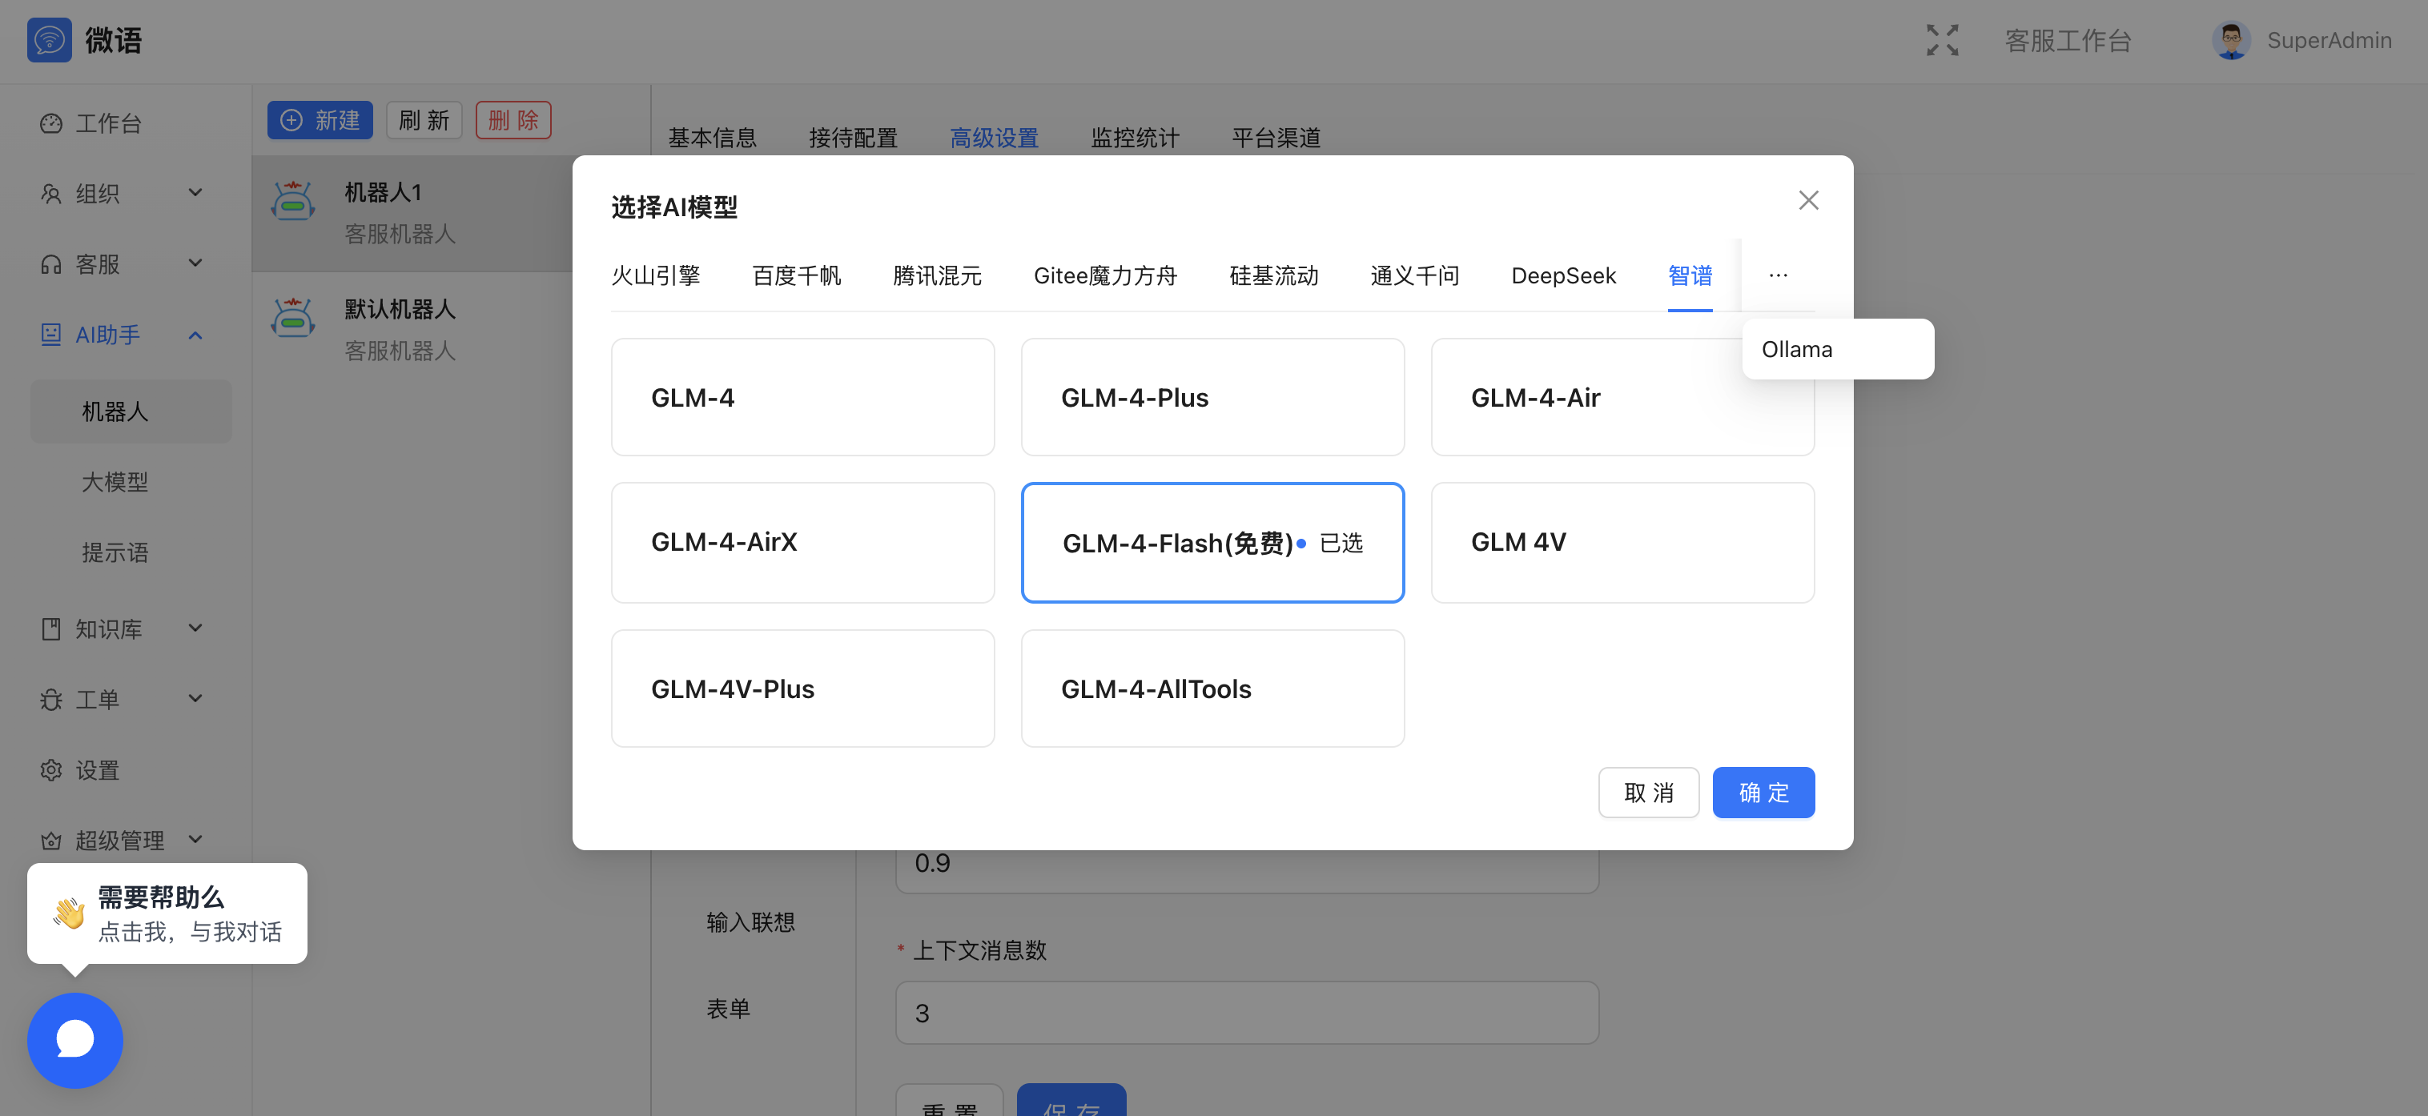Select 输入联想 in settings side list
The height and width of the screenshot is (1116, 2428).
[750, 921]
